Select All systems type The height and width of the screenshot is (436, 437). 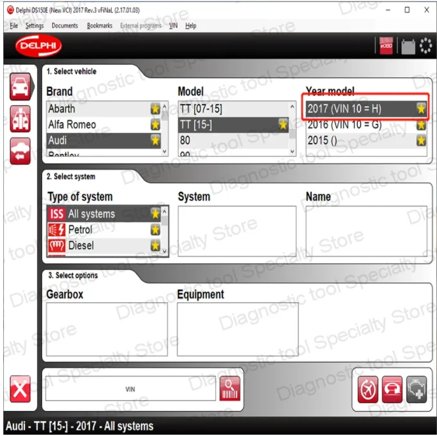(x=103, y=214)
